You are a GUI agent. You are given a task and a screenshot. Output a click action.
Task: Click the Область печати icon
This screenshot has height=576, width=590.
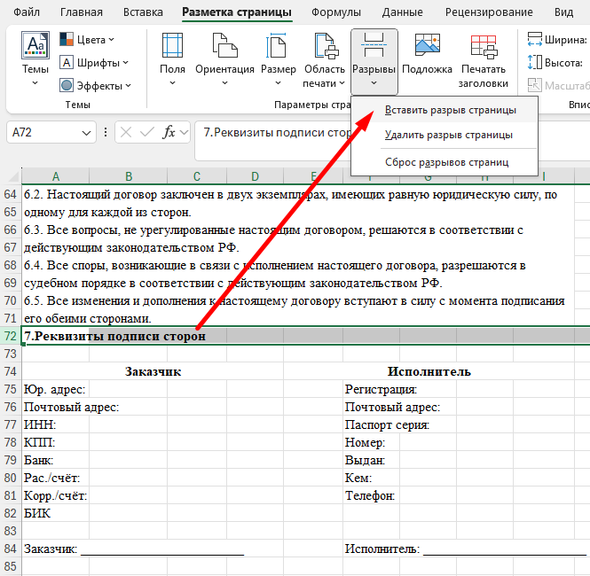[325, 45]
